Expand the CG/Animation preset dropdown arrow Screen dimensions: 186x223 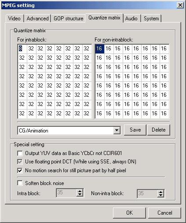(x=117, y=130)
